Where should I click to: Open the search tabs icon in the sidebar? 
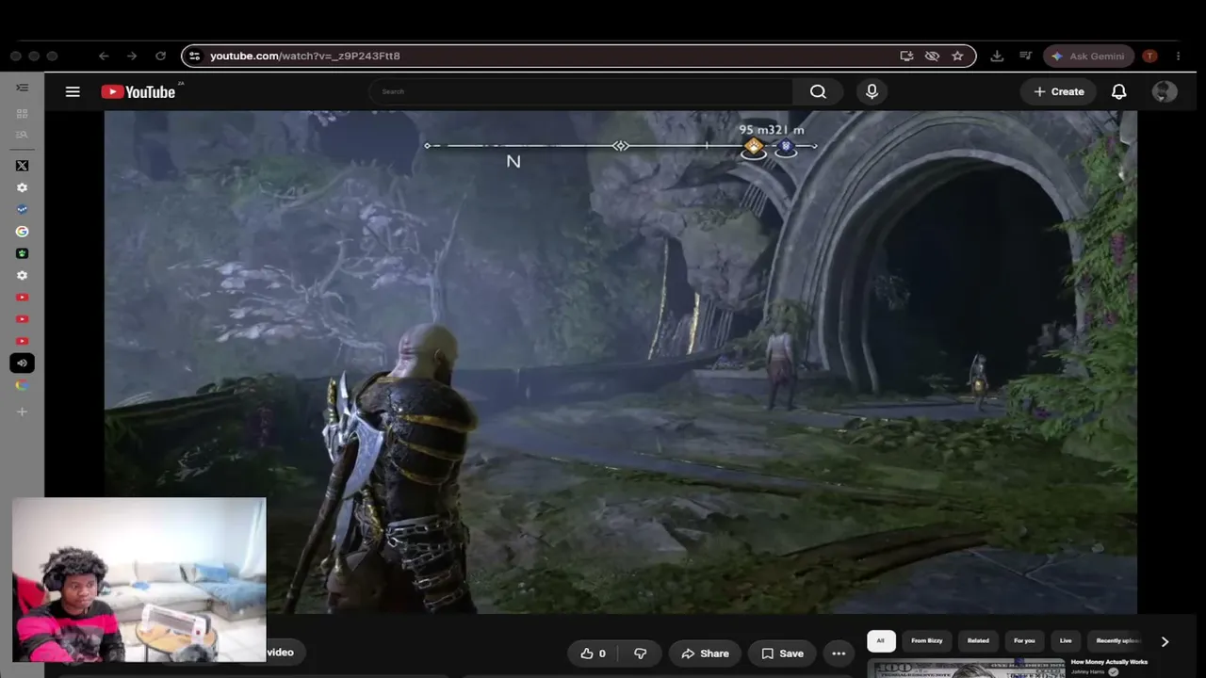click(22, 135)
